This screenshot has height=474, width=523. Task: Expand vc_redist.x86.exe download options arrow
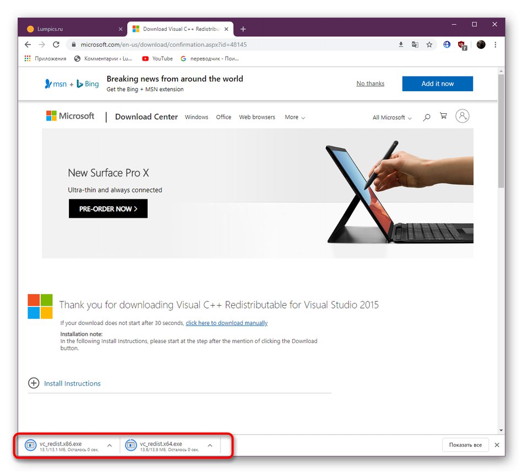pyautogui.click(x=110, y=445)
